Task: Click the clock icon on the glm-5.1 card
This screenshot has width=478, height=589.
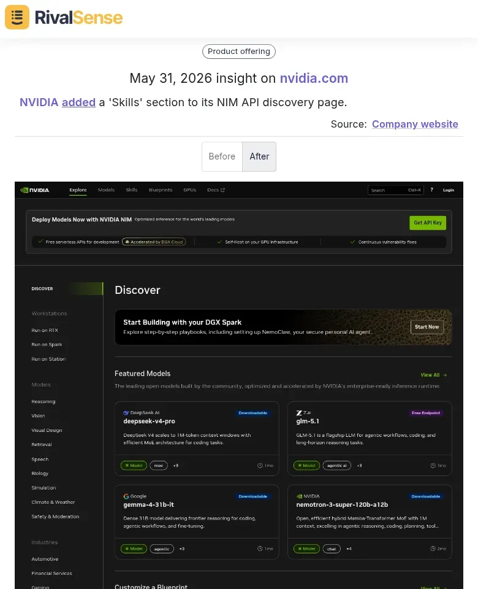Action: click(x=433, y=466)
